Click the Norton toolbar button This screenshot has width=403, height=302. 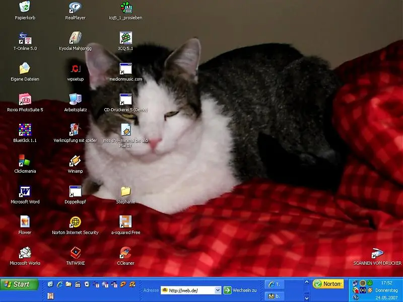pyautogui.click(x=328, y=284)
